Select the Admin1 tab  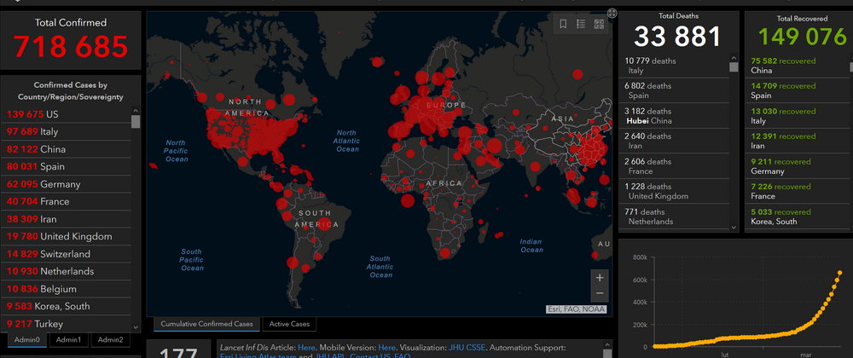(x=68, y=340)
